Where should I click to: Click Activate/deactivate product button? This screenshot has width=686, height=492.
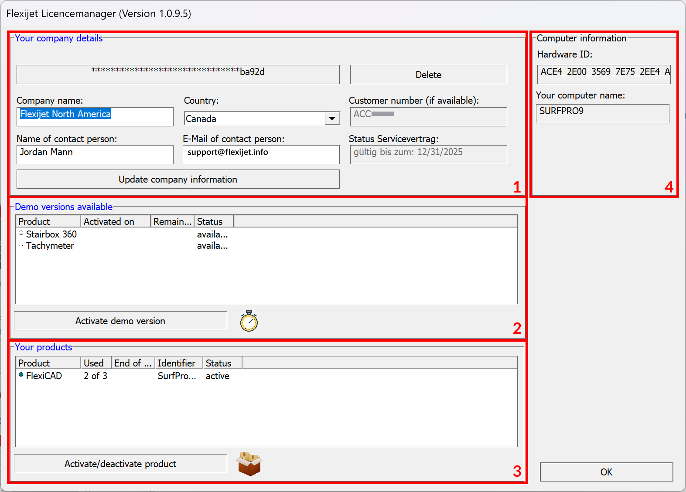pos(120,464)
